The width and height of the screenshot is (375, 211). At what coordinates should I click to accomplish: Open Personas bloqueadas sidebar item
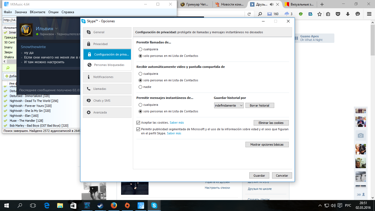(107, 65)
